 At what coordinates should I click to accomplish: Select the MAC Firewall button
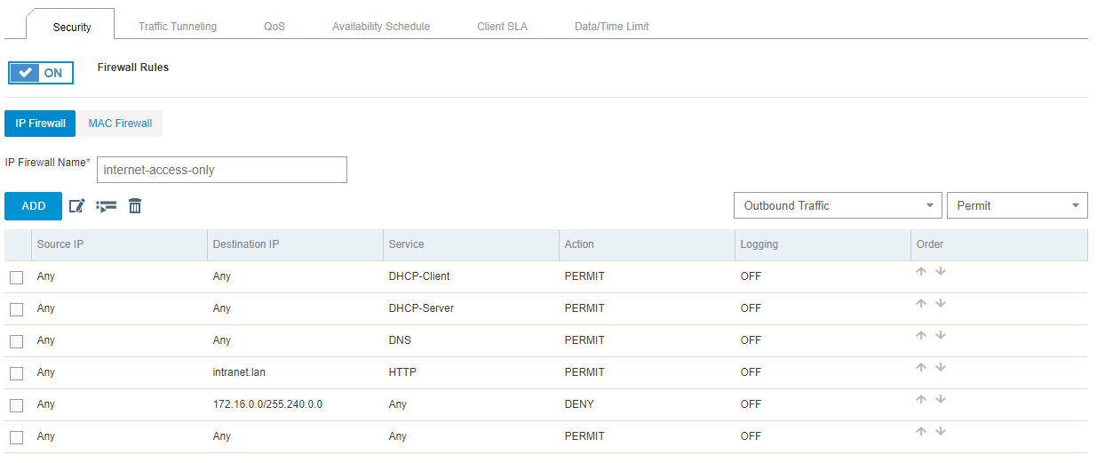(120, 124)
